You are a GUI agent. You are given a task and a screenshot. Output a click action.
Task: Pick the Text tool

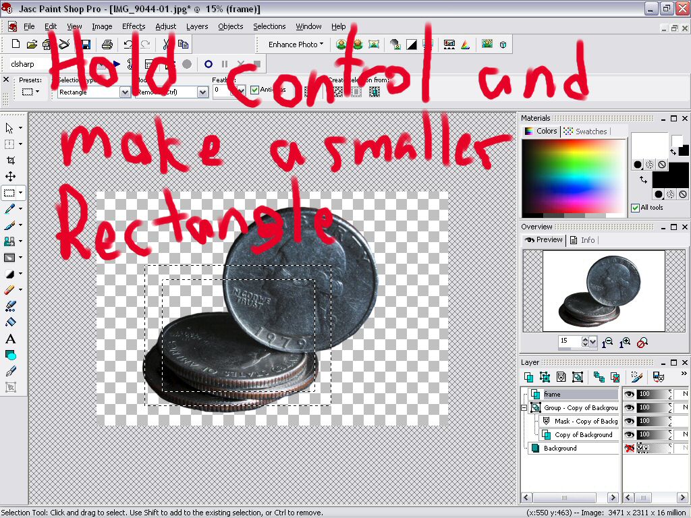click(x=9, y=338)
